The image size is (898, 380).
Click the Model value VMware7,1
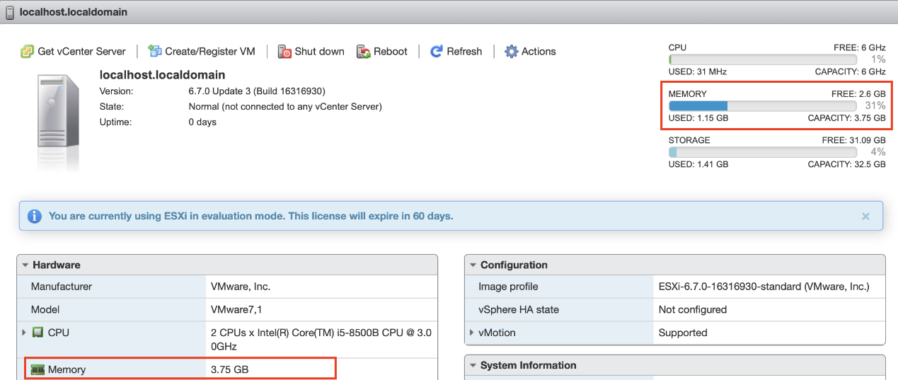236,309
